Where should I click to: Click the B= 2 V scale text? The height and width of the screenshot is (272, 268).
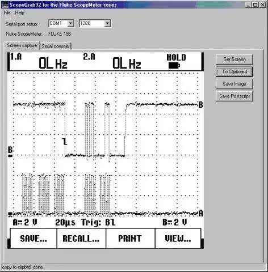[x=175, y=222]
